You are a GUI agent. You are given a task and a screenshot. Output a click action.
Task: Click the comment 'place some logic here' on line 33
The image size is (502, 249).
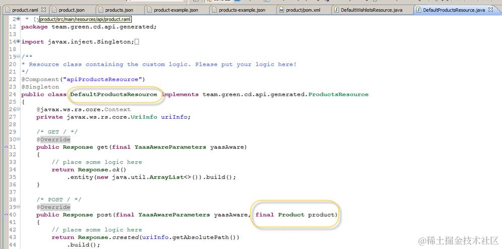tap(97, 162)
